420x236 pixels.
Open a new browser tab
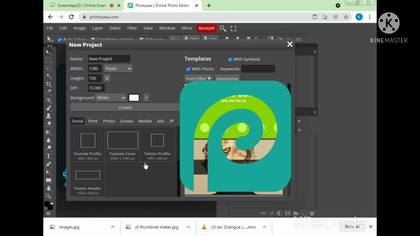pyautogui.click(x=209, y=6)
